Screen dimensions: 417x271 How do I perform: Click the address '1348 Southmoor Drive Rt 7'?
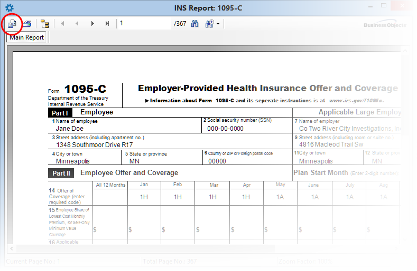[95, 145]
